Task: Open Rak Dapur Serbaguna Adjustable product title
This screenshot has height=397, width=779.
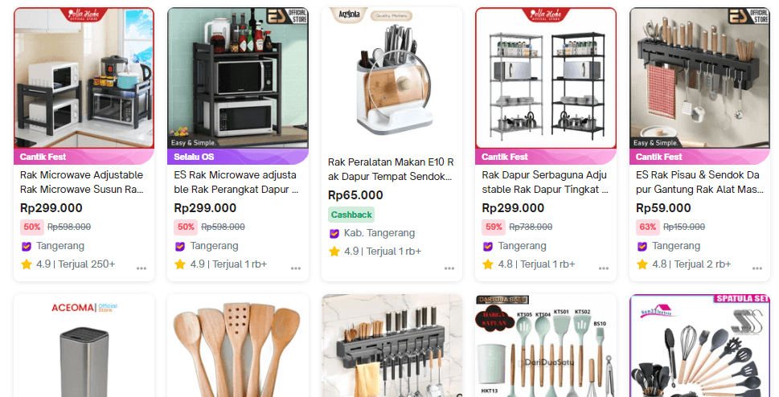Action: tap(545, 182)
